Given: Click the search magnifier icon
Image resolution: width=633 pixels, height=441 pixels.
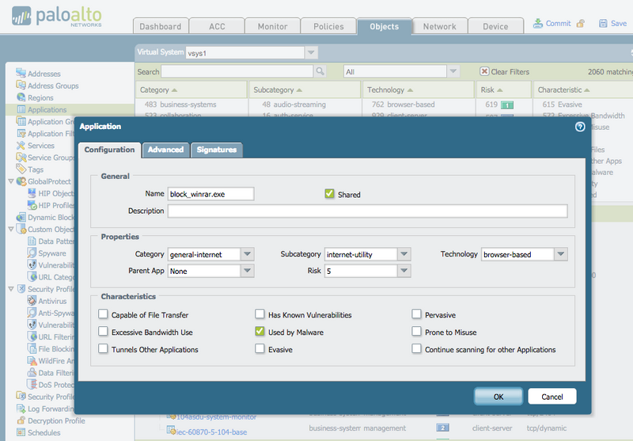Looking at the screenshot, I should click(320, 72).
